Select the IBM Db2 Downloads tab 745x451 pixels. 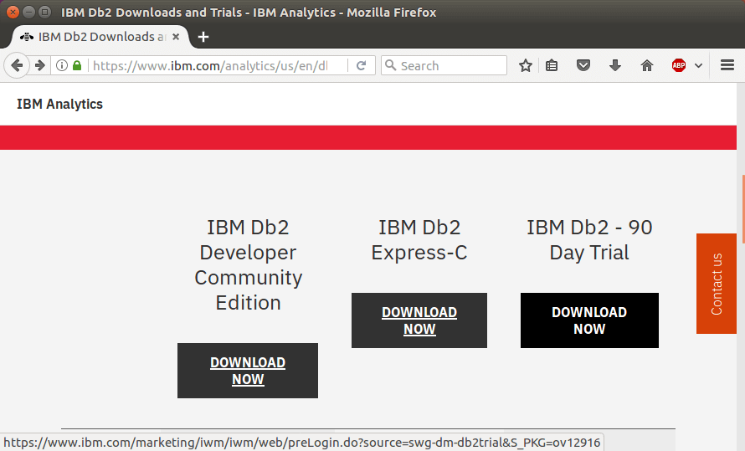click(x=100, y=37)
